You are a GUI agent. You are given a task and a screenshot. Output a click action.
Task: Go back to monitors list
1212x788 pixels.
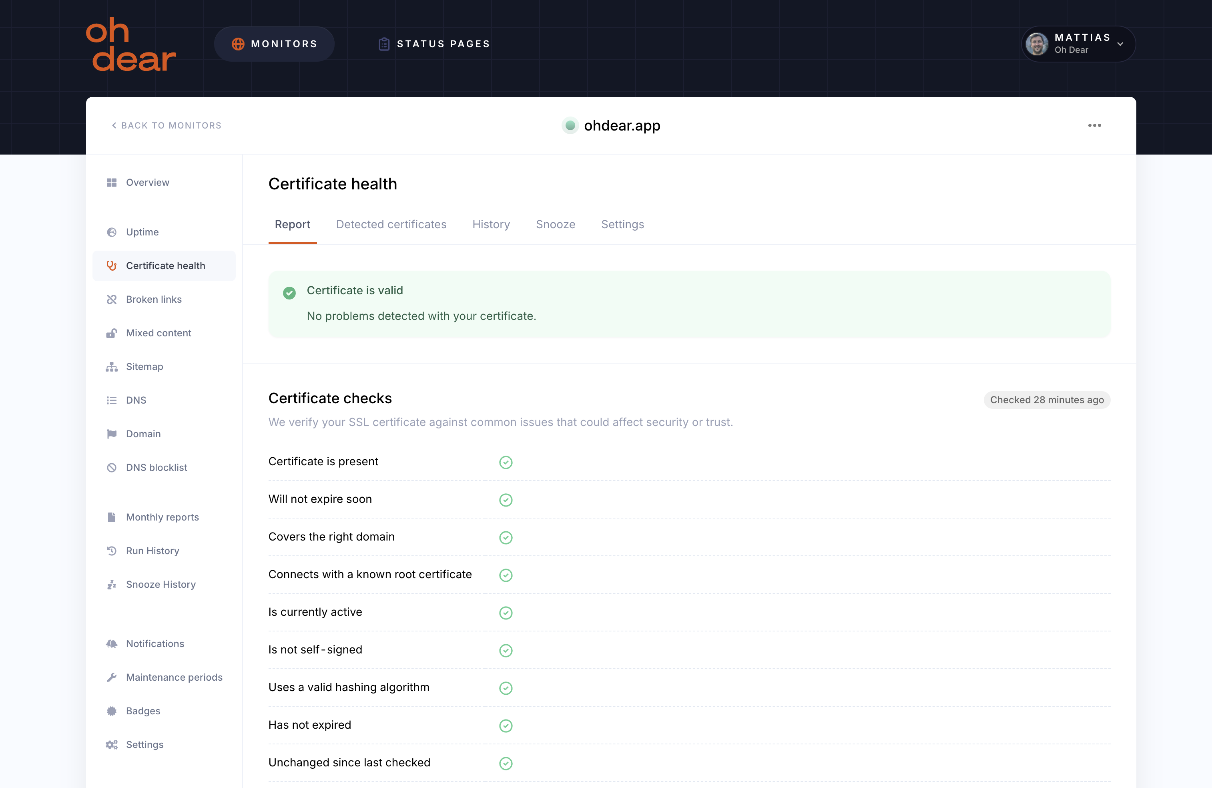click(x=167, y=125)
